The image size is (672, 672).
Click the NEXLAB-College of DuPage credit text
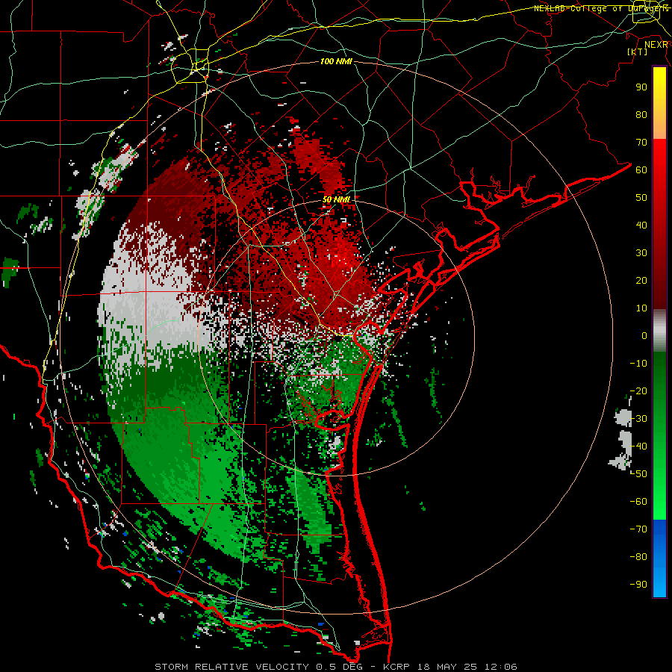point(601,8)
